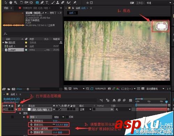Select the Zoom magnifier tool
Image resolution: width=174 pixels, height=136 pixels.
tap(16, 2)
